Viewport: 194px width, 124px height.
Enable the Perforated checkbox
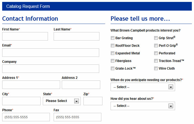click(x=156, y=53)
